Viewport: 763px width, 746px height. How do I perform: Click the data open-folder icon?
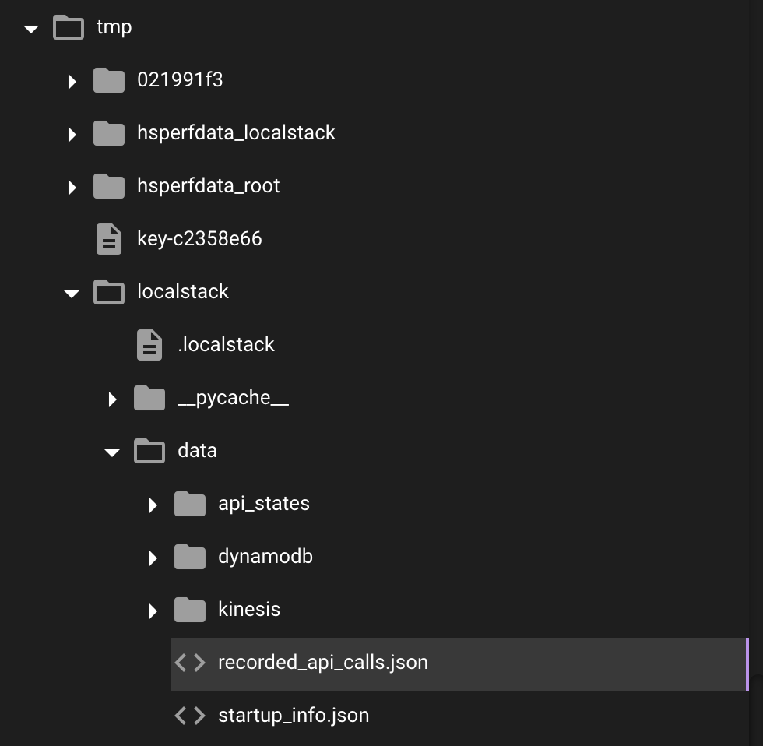pyautogui.click(x=149, y=451)
